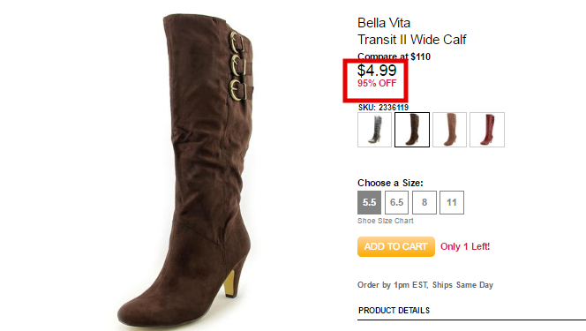Select the dark brown boot color thumbnail
Screen dimensions: 586x331
[412, 130]
